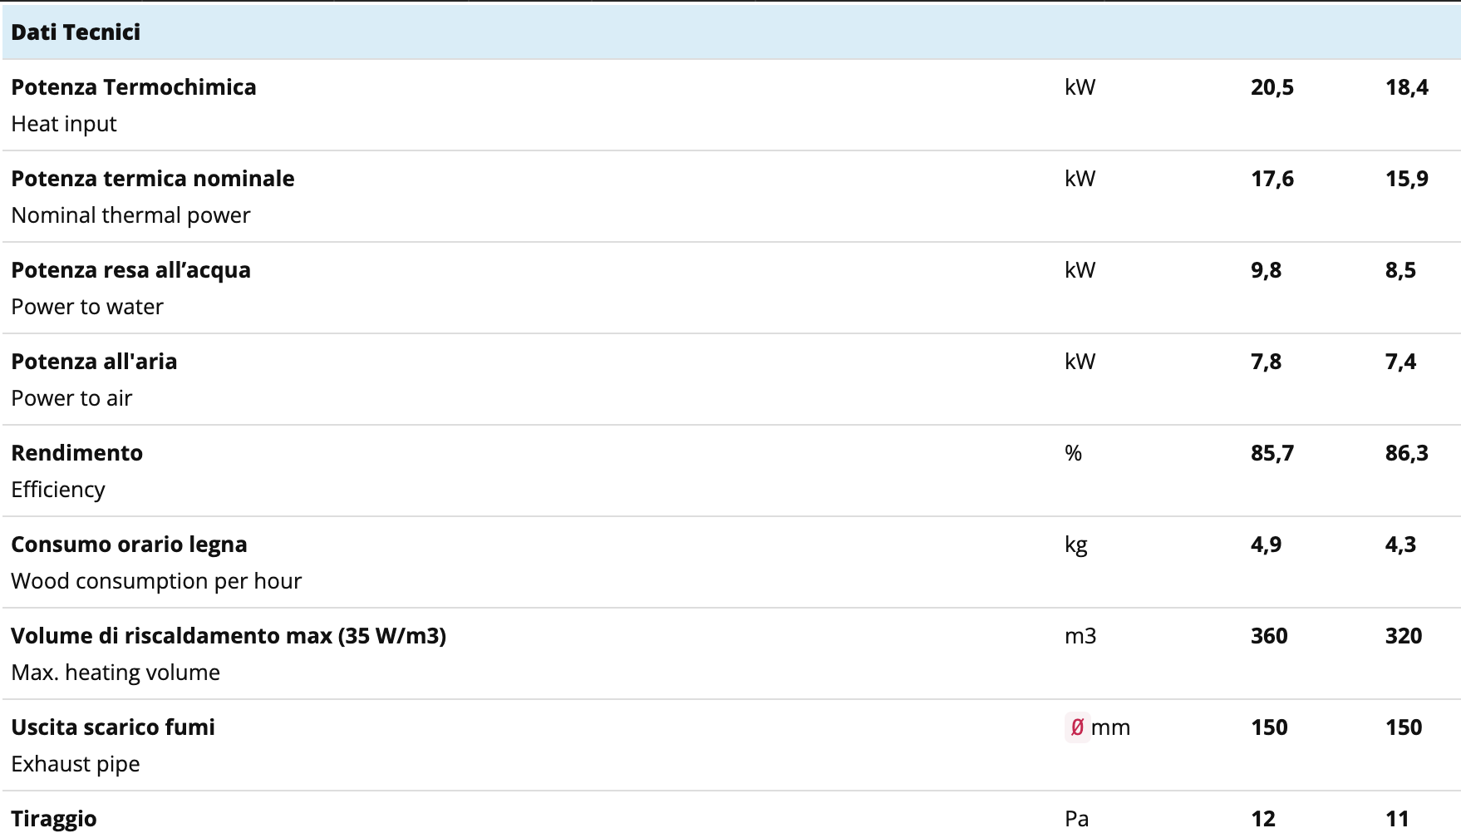This screenshot has height=838, width=1461.
Task: Click the Volume di riscaldamento max label
Action: pos(229,636)
